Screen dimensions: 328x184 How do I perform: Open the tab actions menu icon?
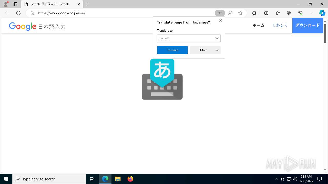[x=15, y=4]
